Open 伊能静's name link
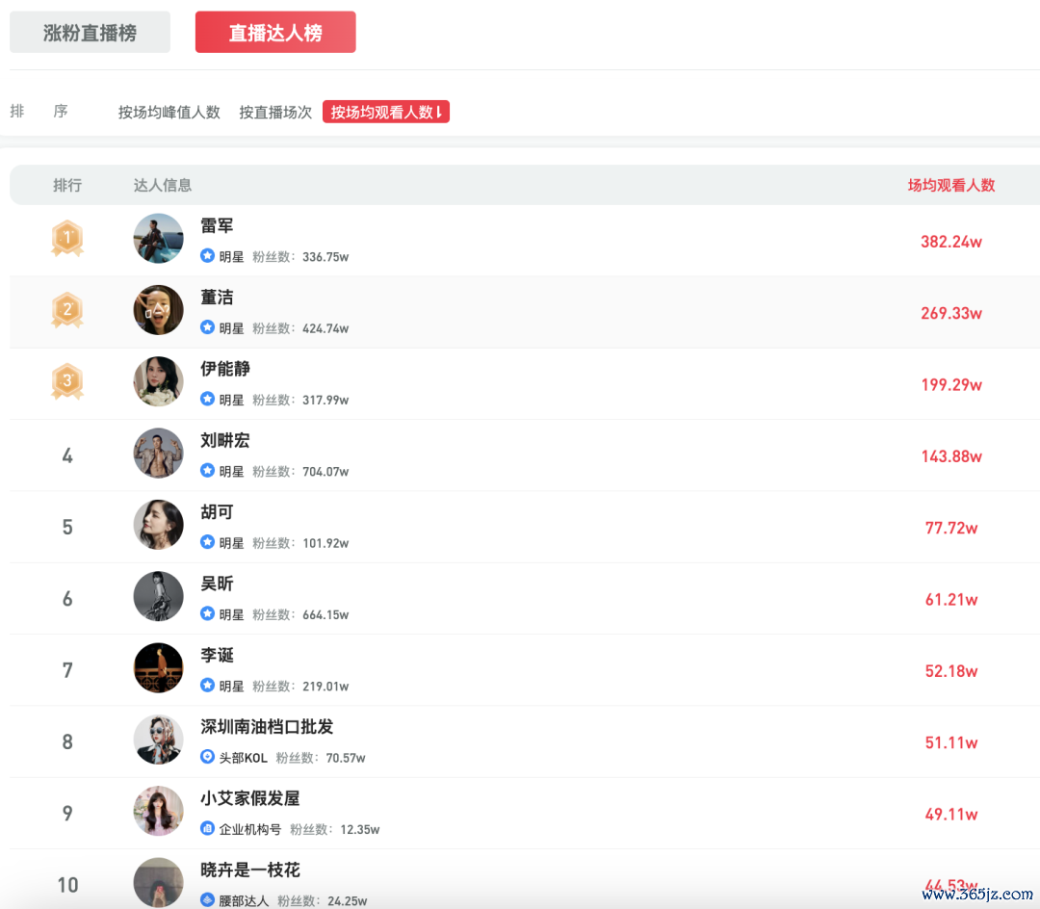The image size is (1040, 909). tap(225, 369)
